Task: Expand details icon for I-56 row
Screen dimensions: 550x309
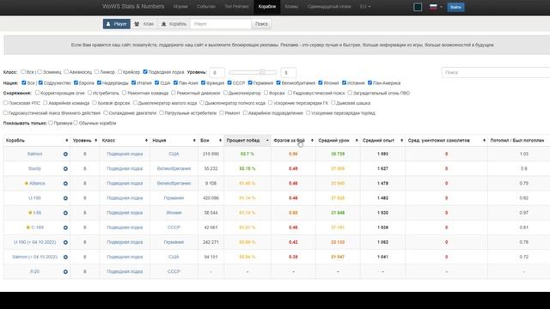Action: [65, 213]
